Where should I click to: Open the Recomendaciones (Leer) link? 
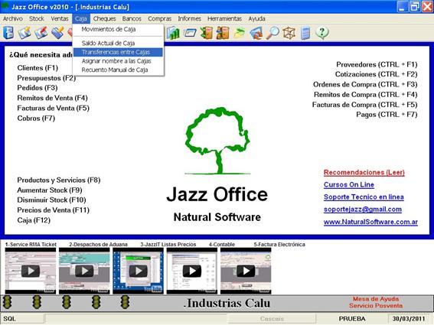click(364, 172)
